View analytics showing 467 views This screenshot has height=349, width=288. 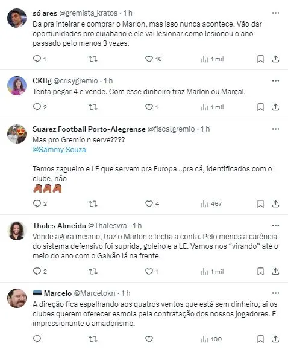pyautogui.click(x=211, y=203)
